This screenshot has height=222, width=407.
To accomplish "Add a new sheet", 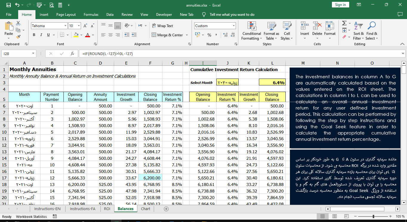I will coord(166,209).
